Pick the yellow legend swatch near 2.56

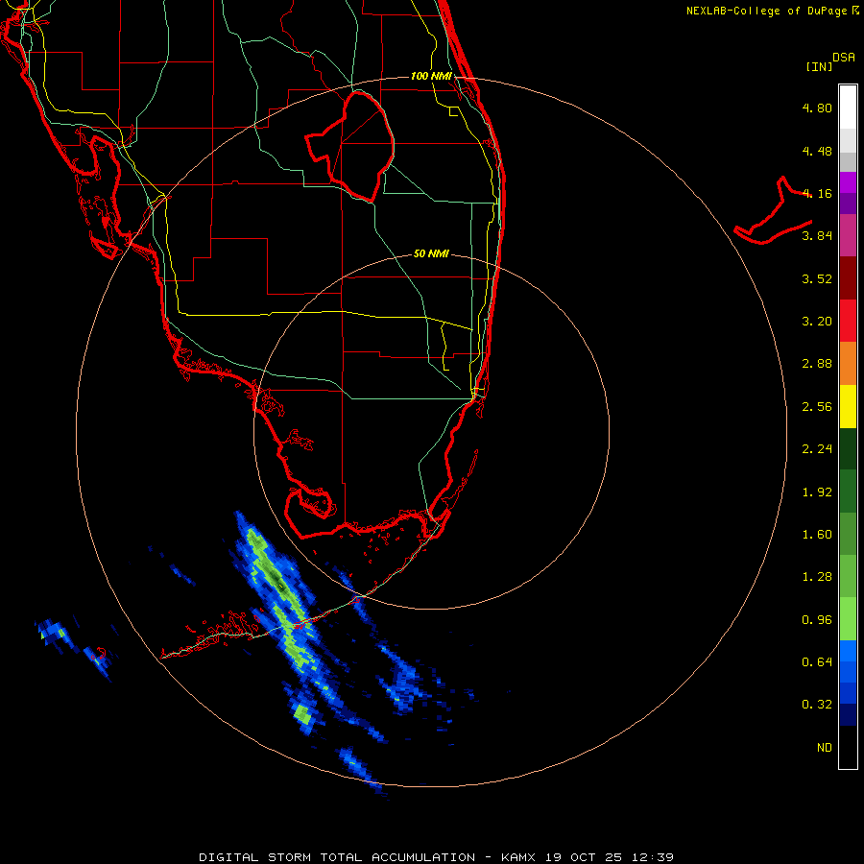[848, 406]
